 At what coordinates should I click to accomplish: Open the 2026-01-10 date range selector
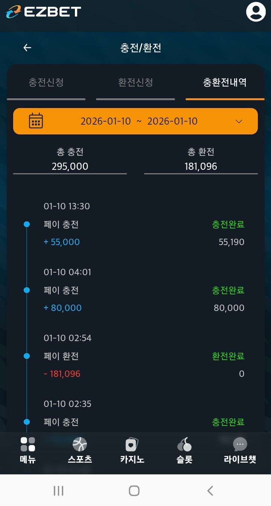[x=139, y=121]
